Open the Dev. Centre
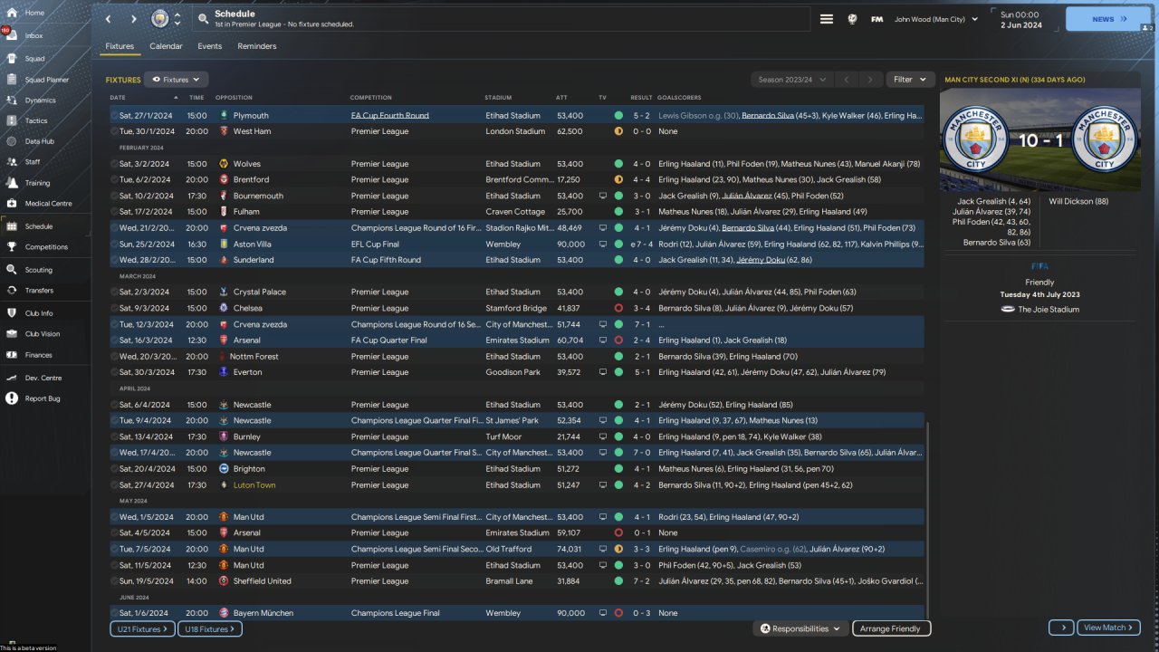Image resolution: width=1159 pixels, height=652 pixels. (x=43, y=378)
